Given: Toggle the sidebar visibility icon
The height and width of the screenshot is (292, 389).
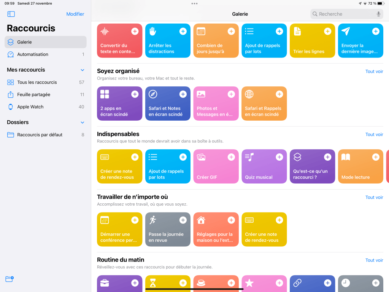Looking at the screenshot, I should coord(11,14).
